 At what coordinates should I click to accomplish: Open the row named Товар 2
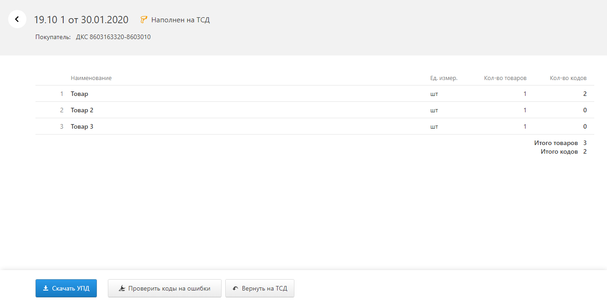pos(314,110)
